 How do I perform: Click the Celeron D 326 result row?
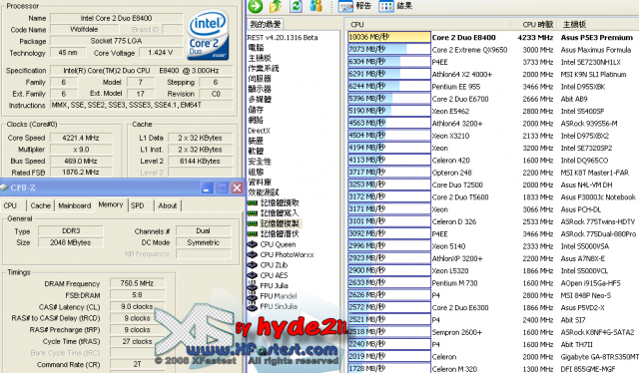(x=492, y=221)
